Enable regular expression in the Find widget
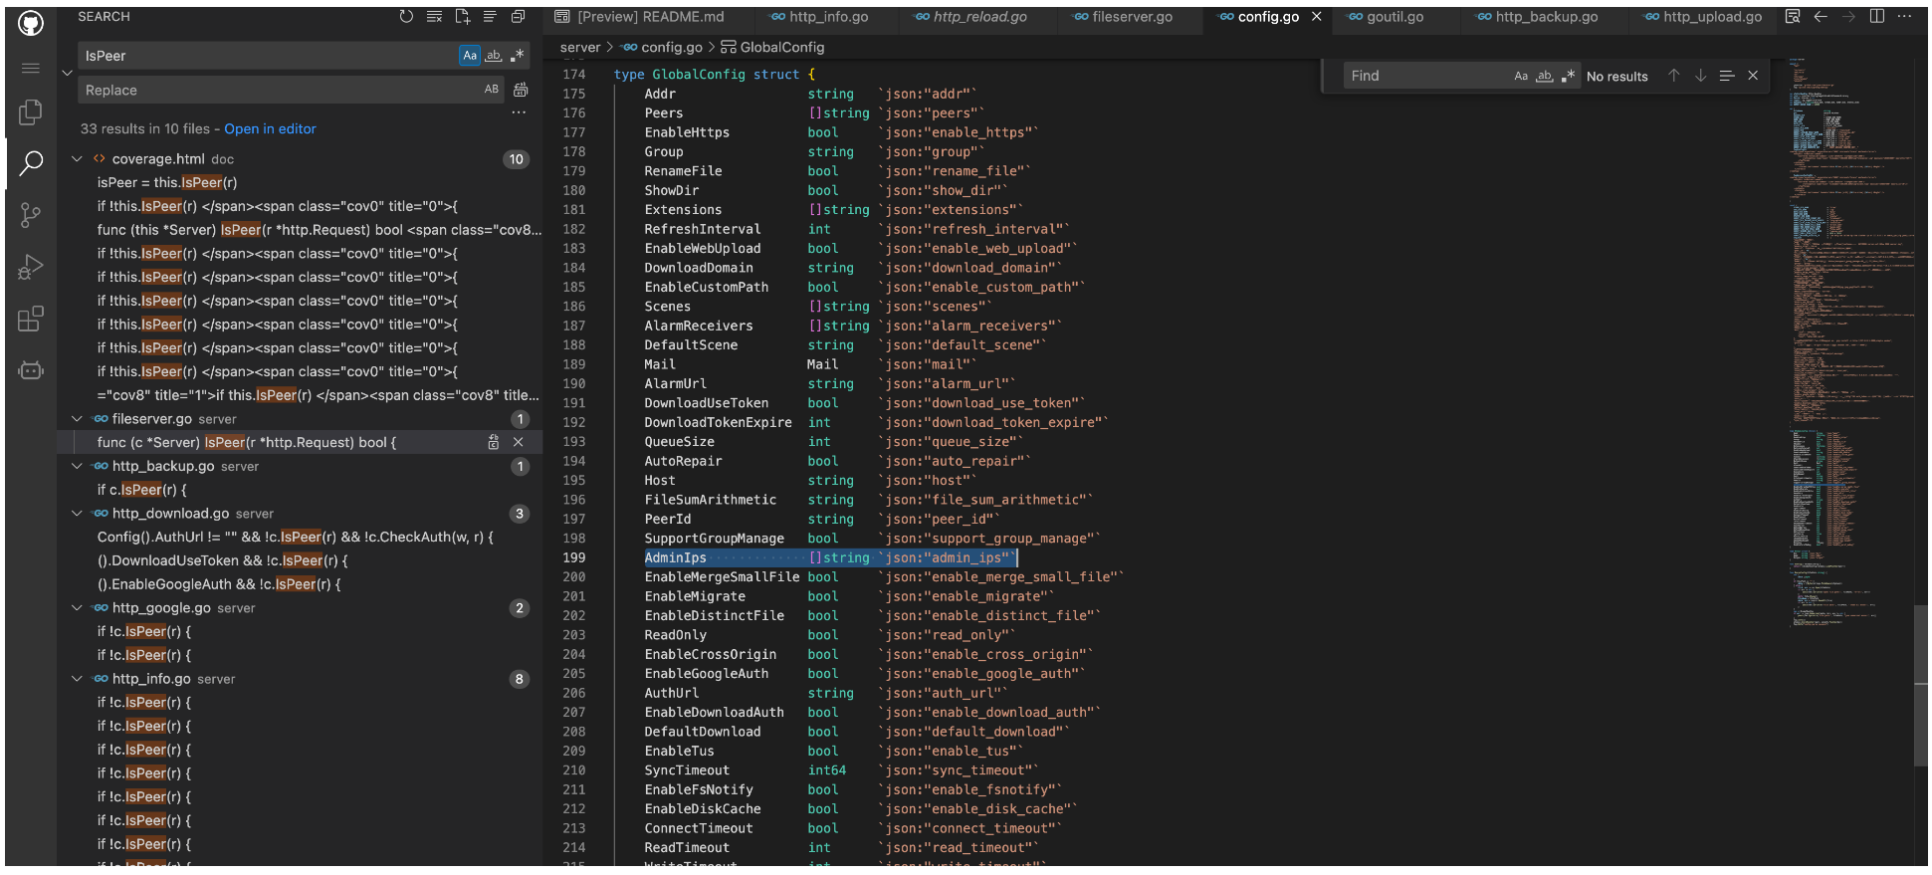This screenshot has height=875, width=1932. point(1568,76)
